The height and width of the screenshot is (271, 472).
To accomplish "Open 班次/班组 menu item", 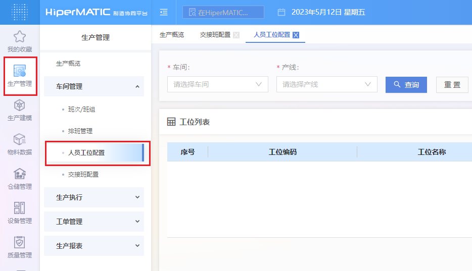I will [x=81, y=110].
